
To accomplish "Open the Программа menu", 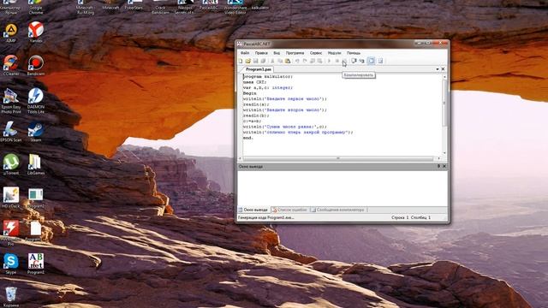I will pyautogui.click(x=295, y=53).
